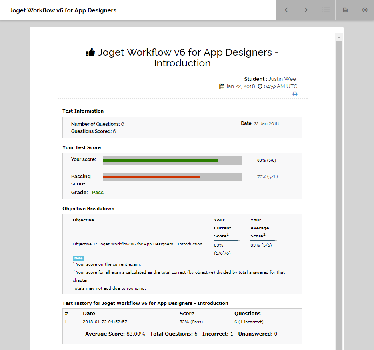Screen dimensions: 374x350
Task: Click the green Your score bar
Action: coord(160,161)
